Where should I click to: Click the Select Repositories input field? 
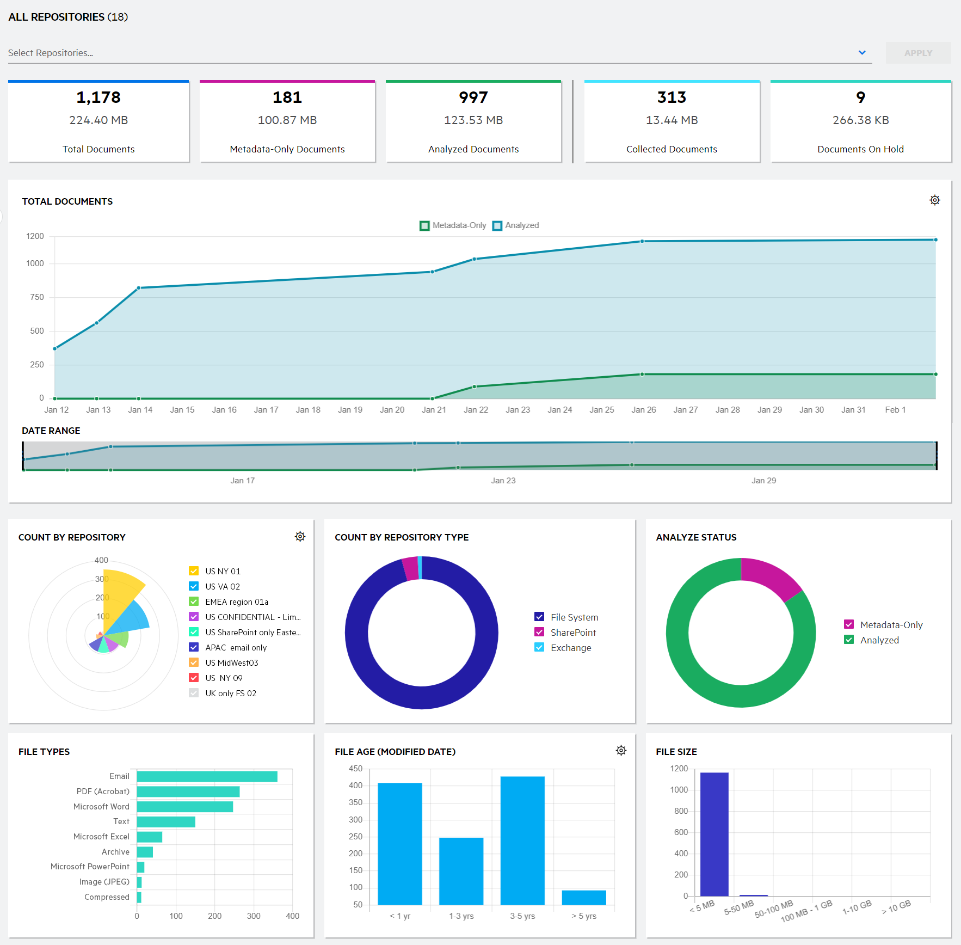tap(424, 53)
